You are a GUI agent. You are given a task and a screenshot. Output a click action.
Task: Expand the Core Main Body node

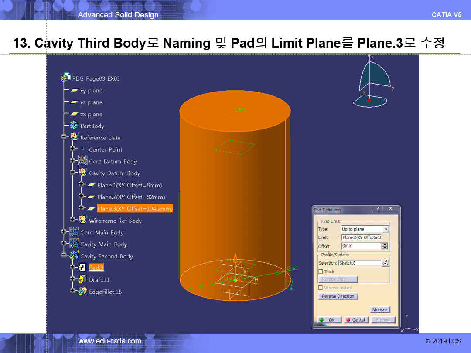64,232
